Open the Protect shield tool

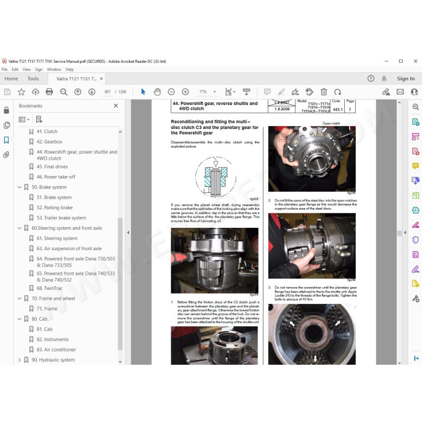point(415,239)
